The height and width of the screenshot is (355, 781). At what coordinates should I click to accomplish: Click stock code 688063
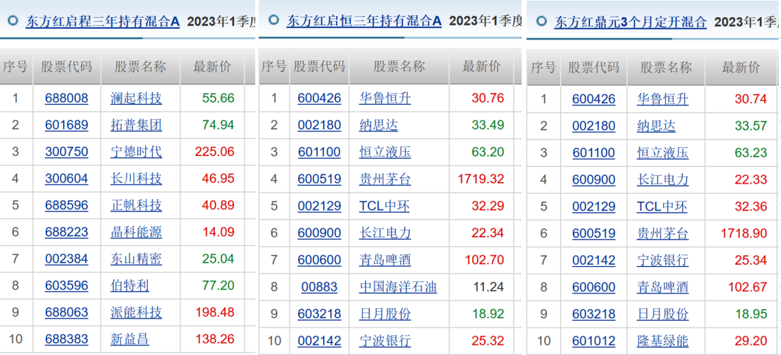pos(66,313)
